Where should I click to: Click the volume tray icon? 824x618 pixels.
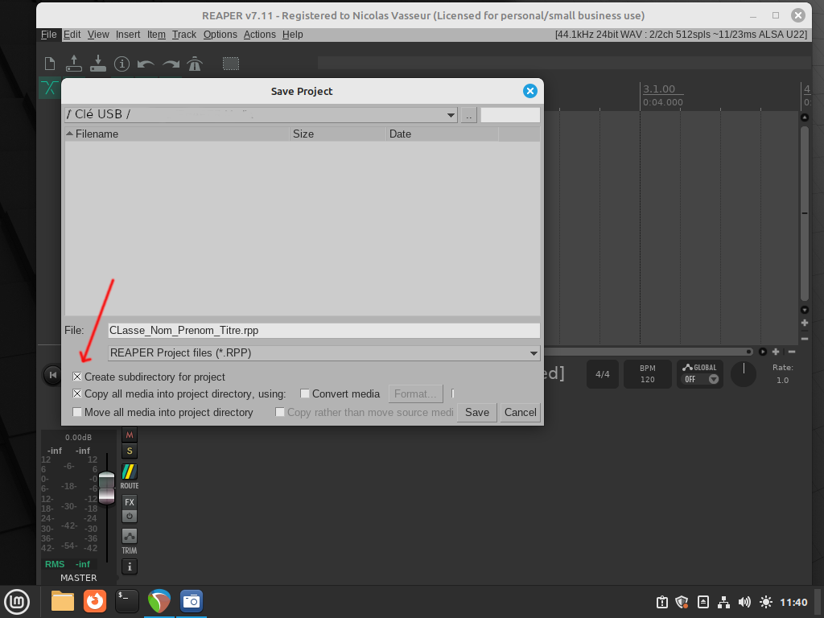[744, 602]
